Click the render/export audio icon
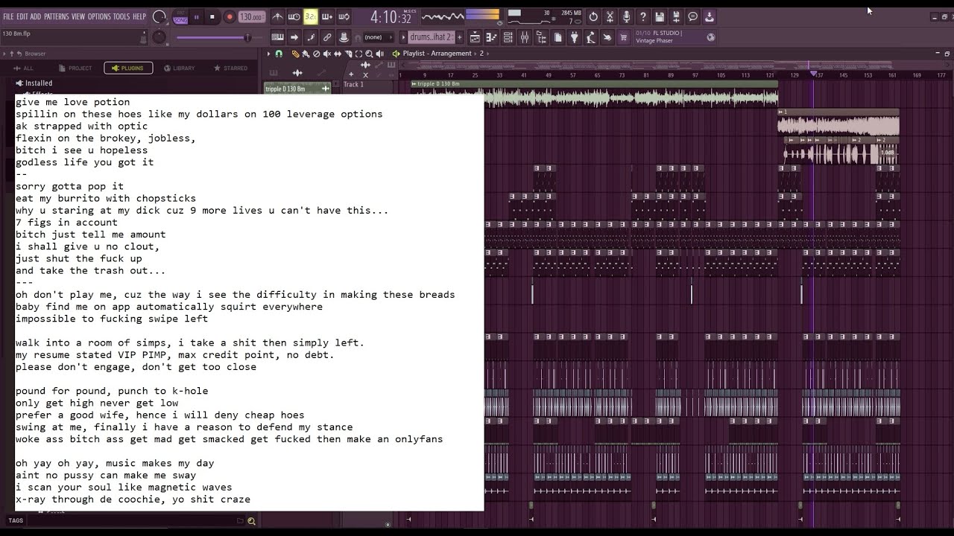The height and width of the screenshot is (536, 954). (676, 16)
